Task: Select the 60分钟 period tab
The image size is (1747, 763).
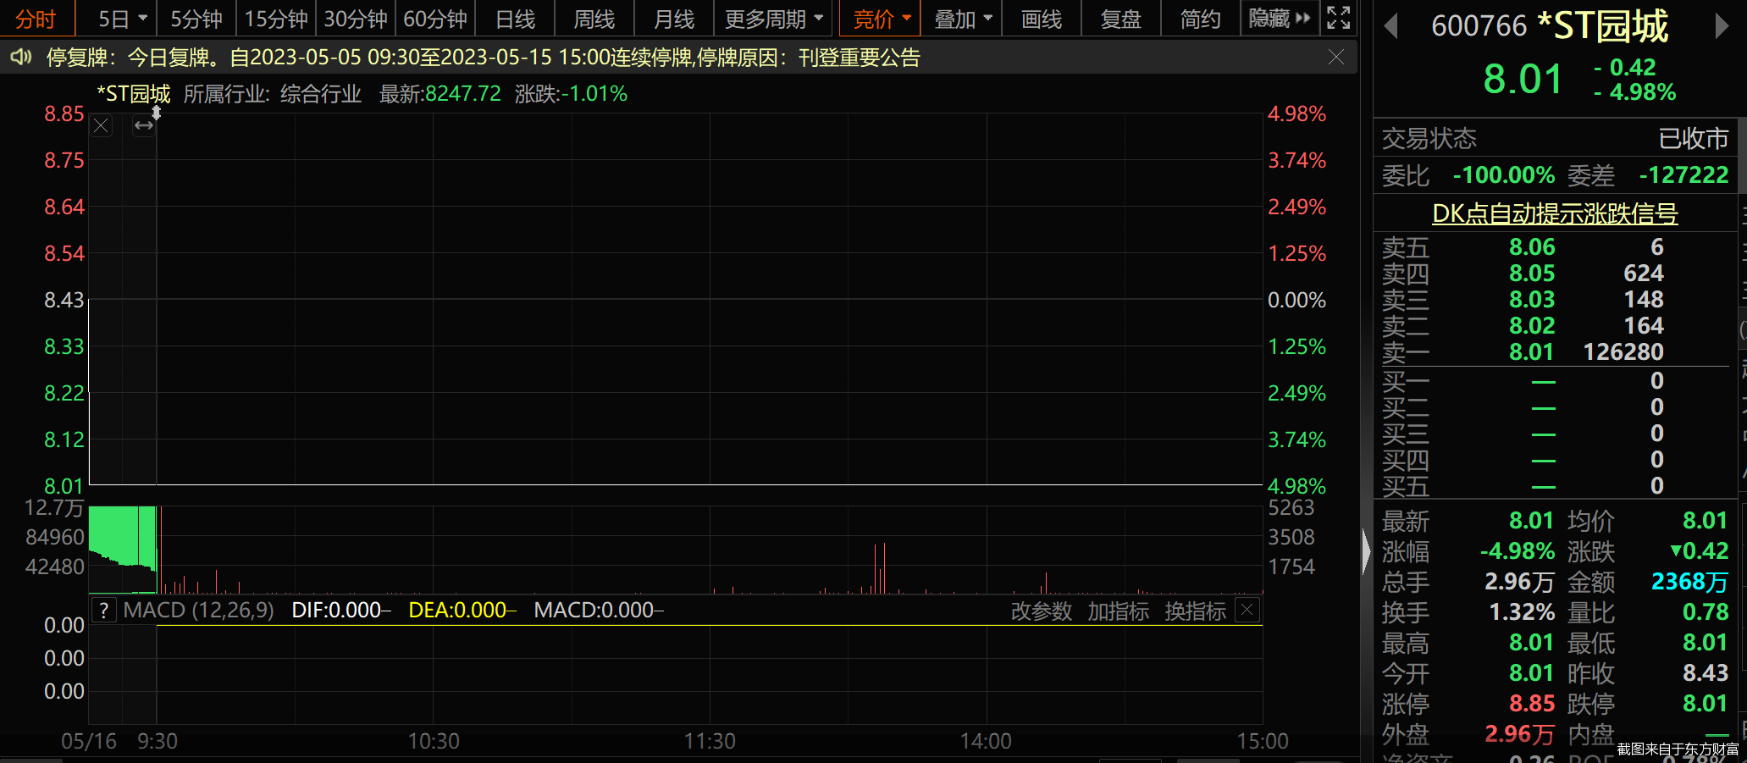Action: (x=434, y=19)
